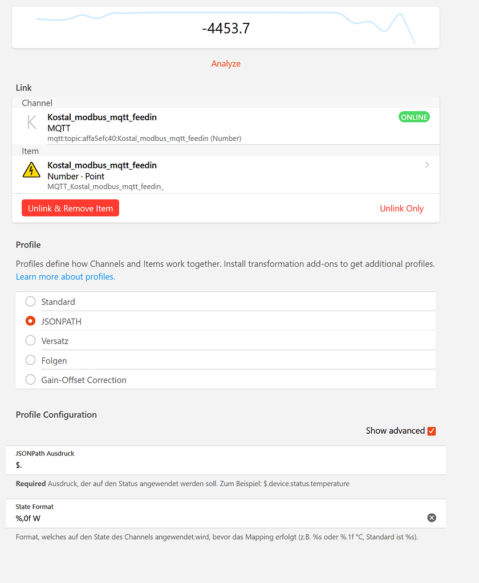The image size is (479, 583).
Task: Open the Learn more about profiles link
Action: (65, 276)
